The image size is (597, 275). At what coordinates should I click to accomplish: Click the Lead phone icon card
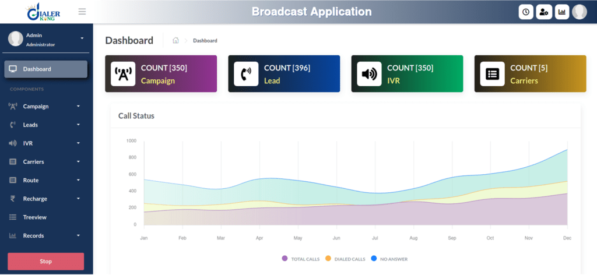[246, 74]
